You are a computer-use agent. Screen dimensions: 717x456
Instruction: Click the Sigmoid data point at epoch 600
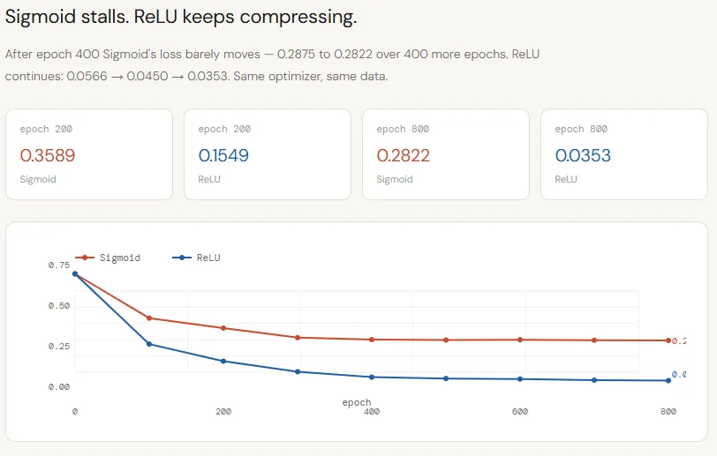(520, 340)
